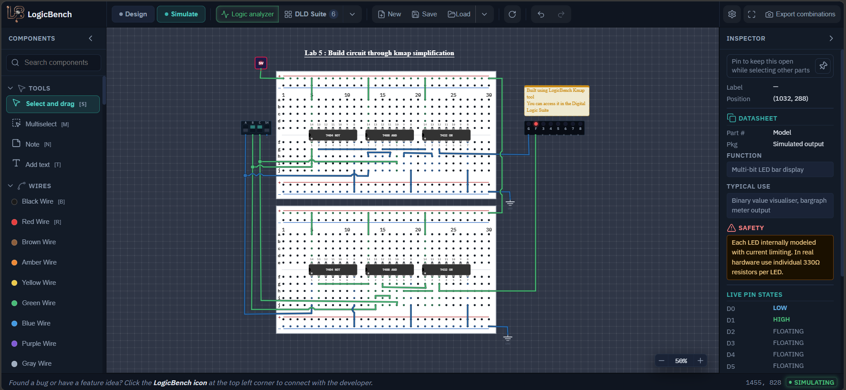This screenshot has height=390, width=846.
Task: Save the current circuit
Action: 424,14
